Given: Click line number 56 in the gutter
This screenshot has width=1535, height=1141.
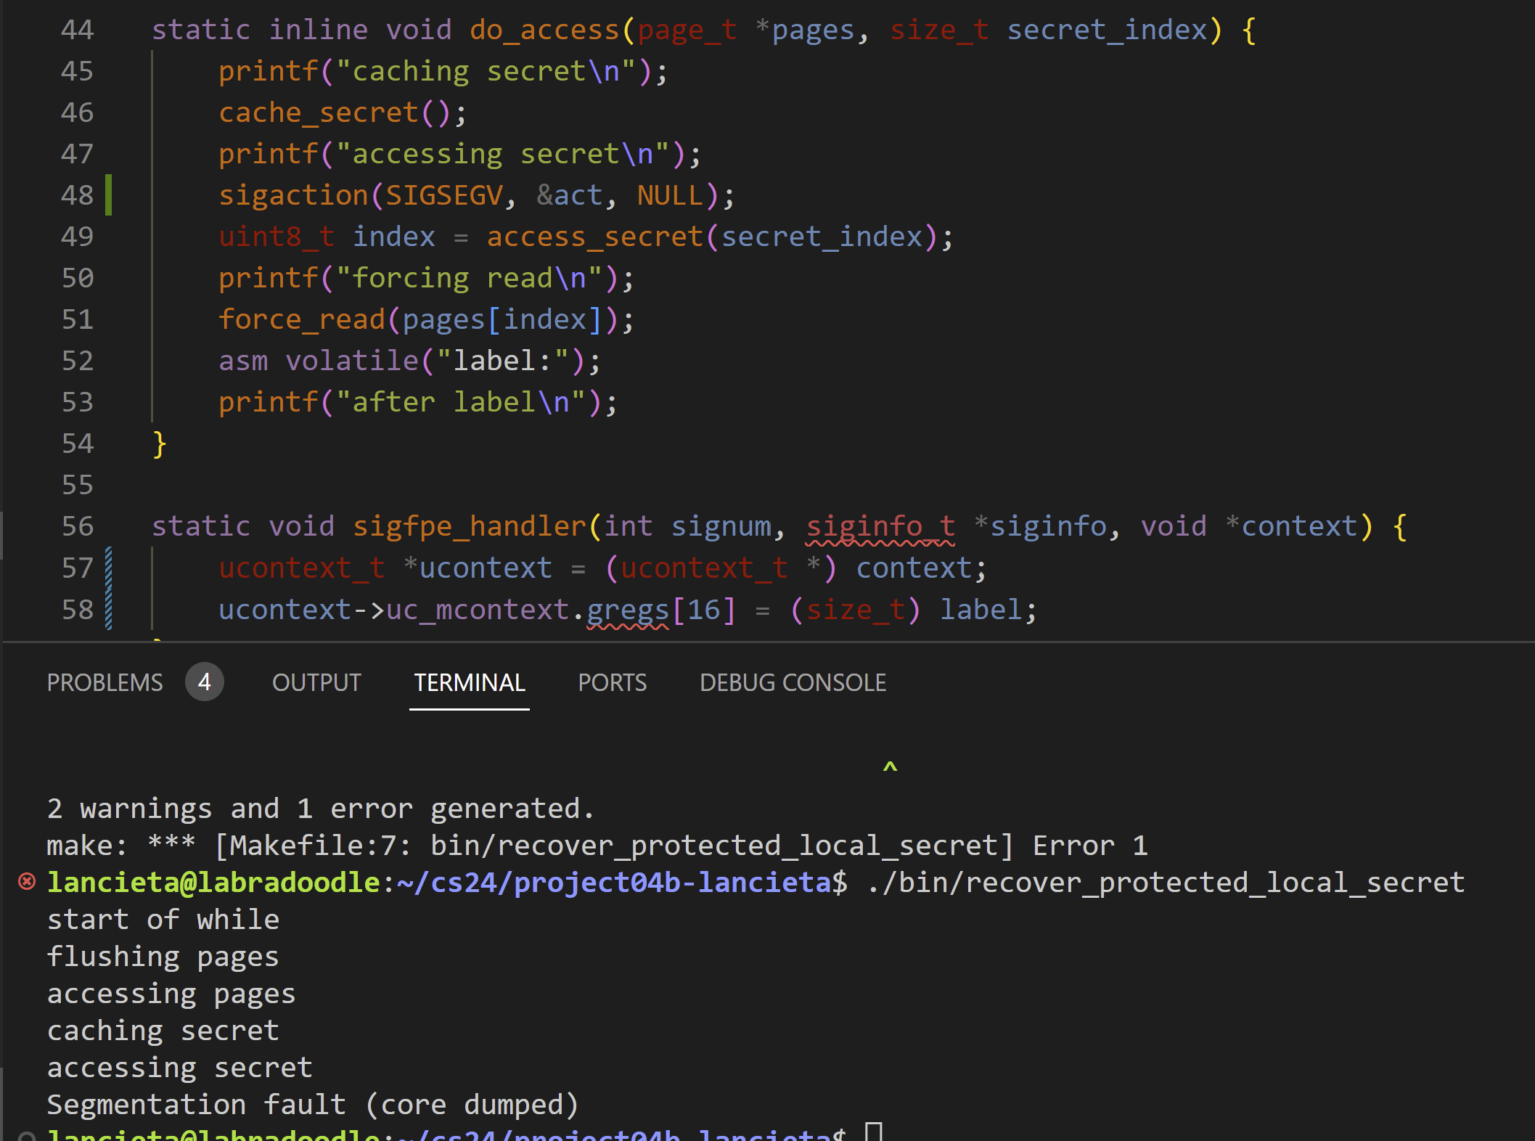Looking at the screenshot, I should [x=77, y=526].
